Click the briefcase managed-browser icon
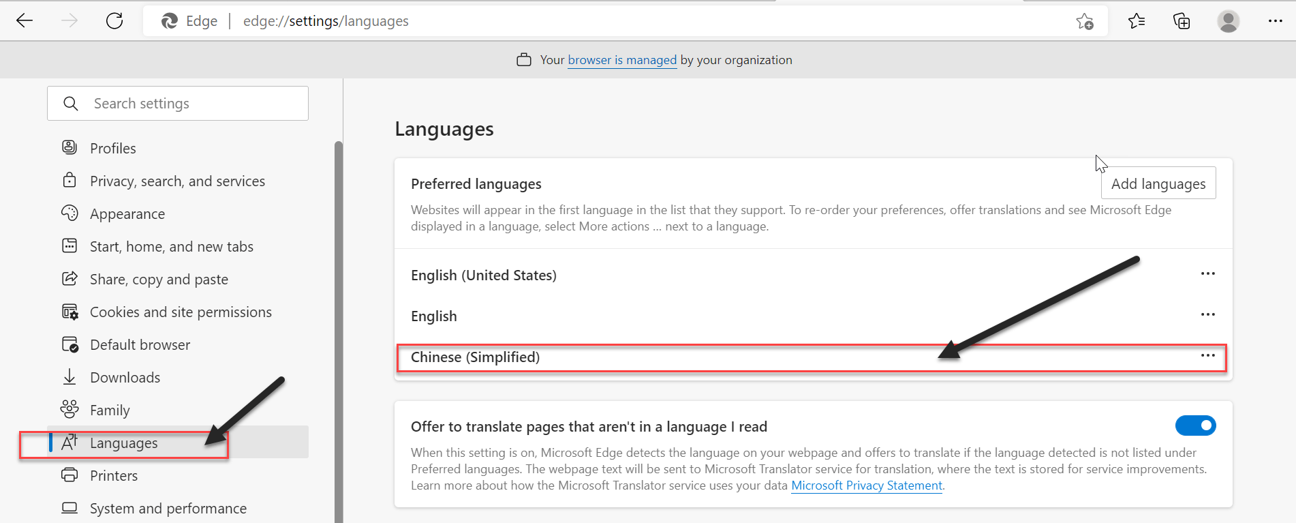This screenshot has height=523, width=1296. point(523,60)
